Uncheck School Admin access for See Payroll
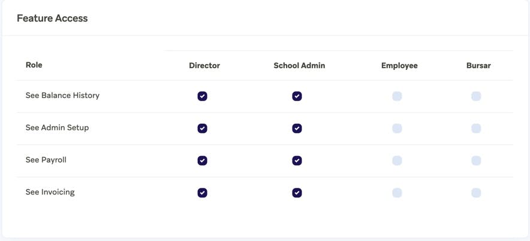Viewport: 530px width, 241px height. click(x=297, y=161)
